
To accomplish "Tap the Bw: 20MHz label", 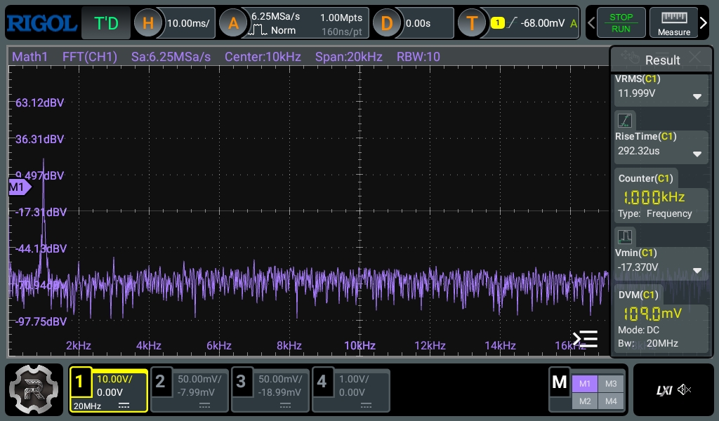I will tap(648, 344).
